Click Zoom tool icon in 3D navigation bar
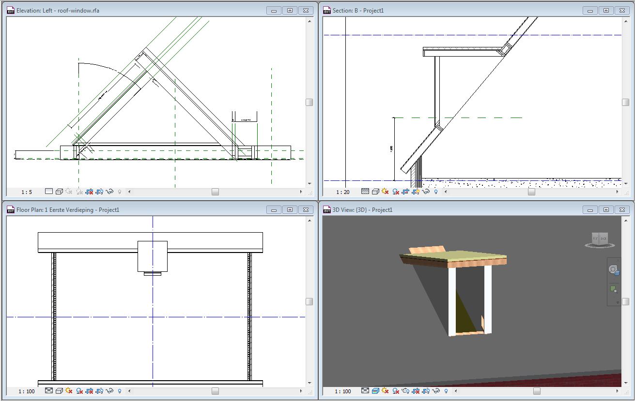 (614, 289)
